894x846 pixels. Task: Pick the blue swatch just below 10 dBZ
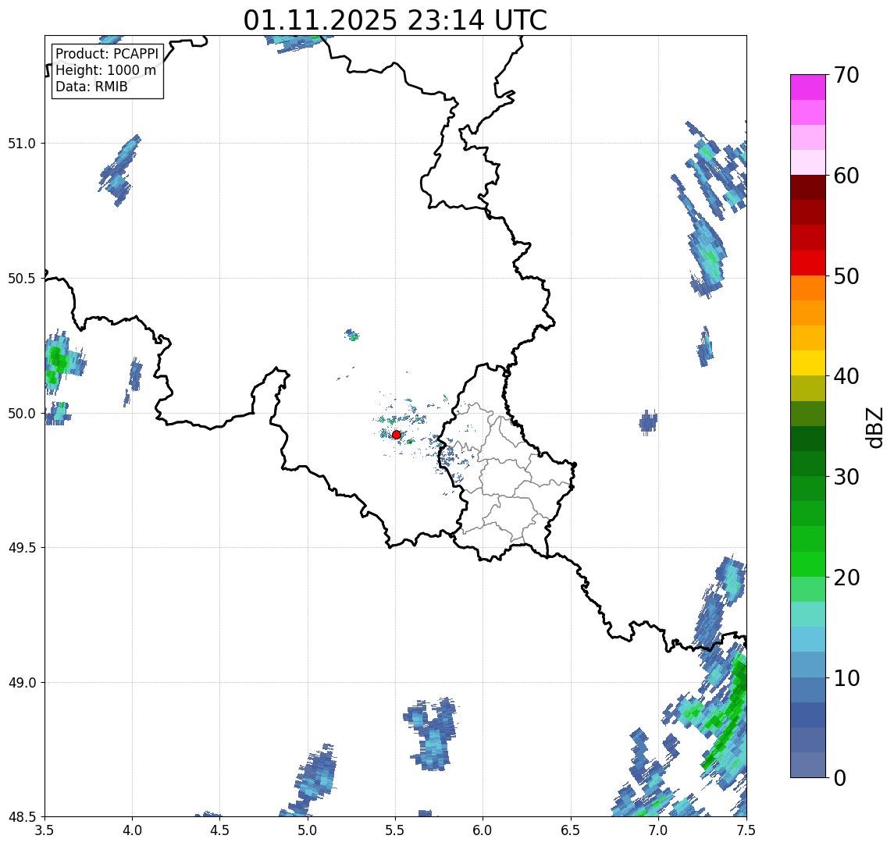point(808,689)
